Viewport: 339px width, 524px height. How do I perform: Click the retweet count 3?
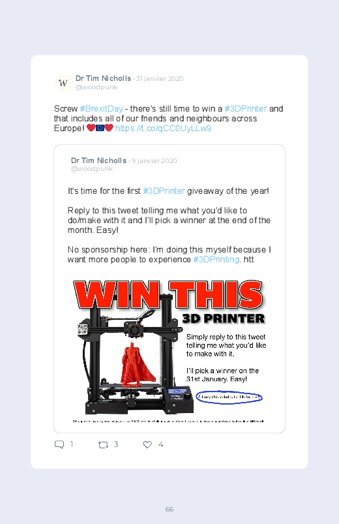point(116,444)
